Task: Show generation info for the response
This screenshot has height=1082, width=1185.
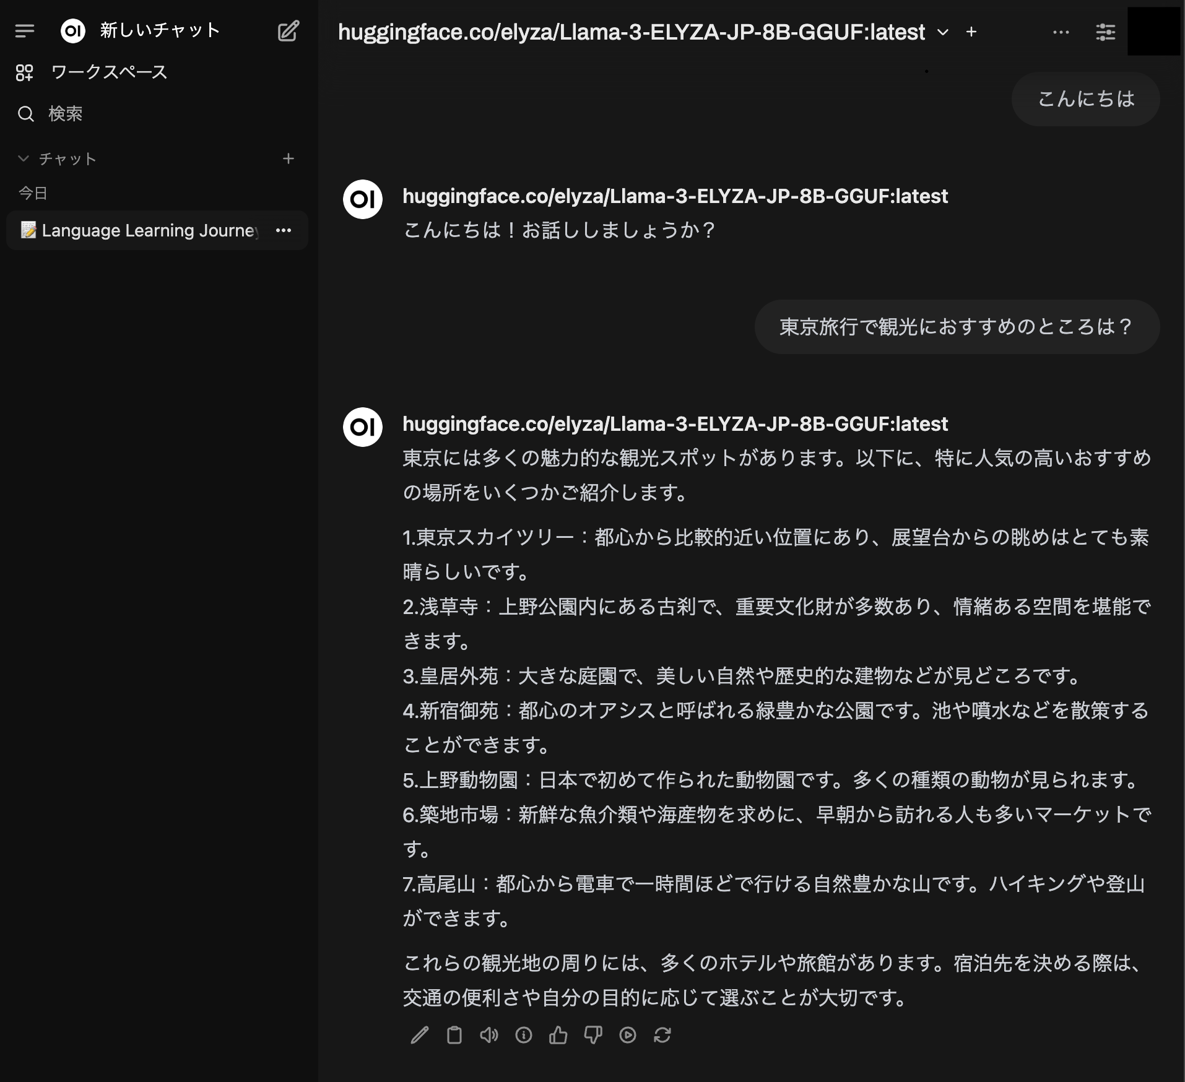Action: pos(524,1035)
